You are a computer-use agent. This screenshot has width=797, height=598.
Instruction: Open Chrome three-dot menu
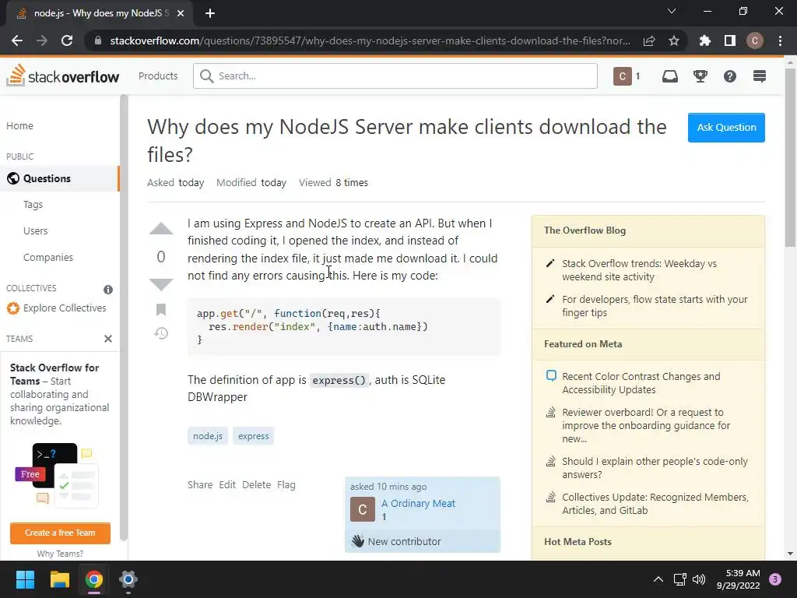780,40
